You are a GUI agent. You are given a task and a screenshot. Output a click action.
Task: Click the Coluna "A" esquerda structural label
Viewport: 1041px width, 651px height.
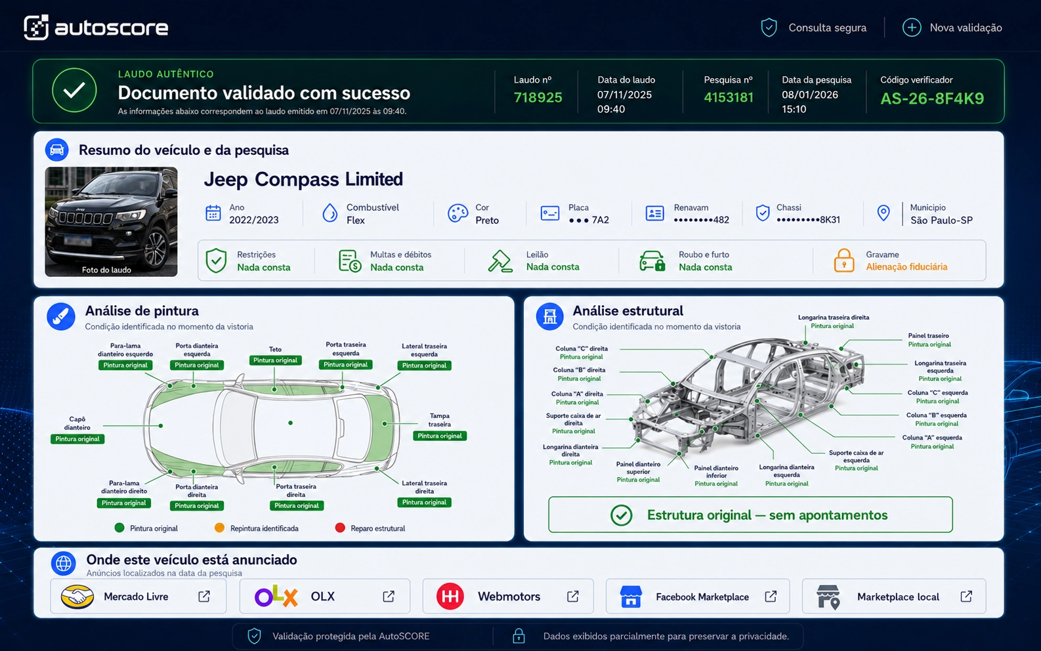click(932, 438)
